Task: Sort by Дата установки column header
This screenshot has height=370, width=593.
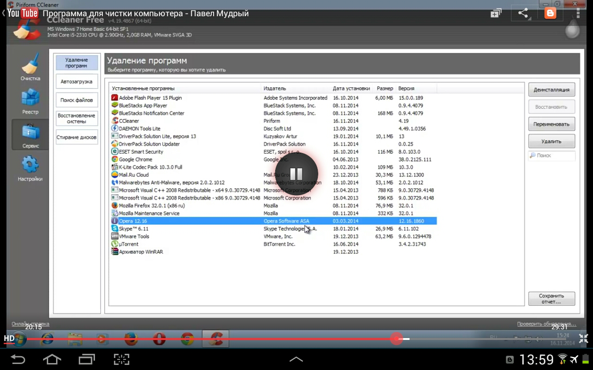Action: (351, 88)
